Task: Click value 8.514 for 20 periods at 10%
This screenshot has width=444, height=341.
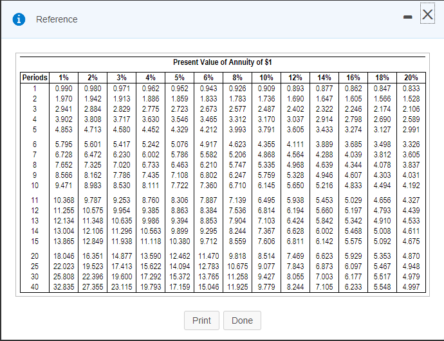Action: point(266,256)
